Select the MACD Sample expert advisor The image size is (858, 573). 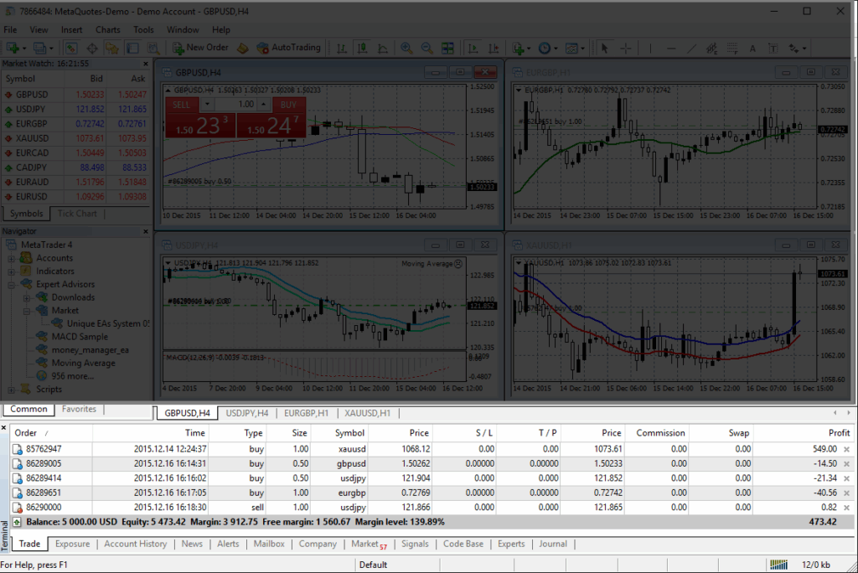pyautogui.click(x=79, y=337)
